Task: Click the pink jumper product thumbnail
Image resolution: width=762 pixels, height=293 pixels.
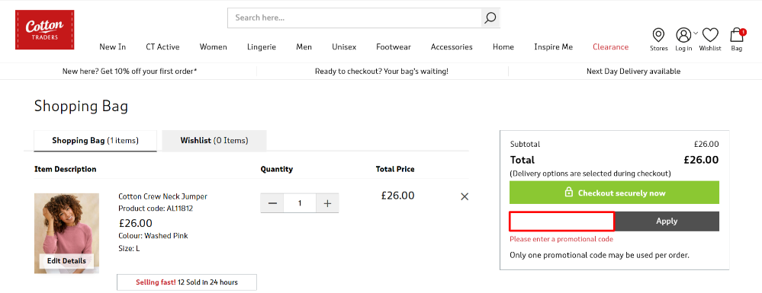Action: (x=66, y=234)
